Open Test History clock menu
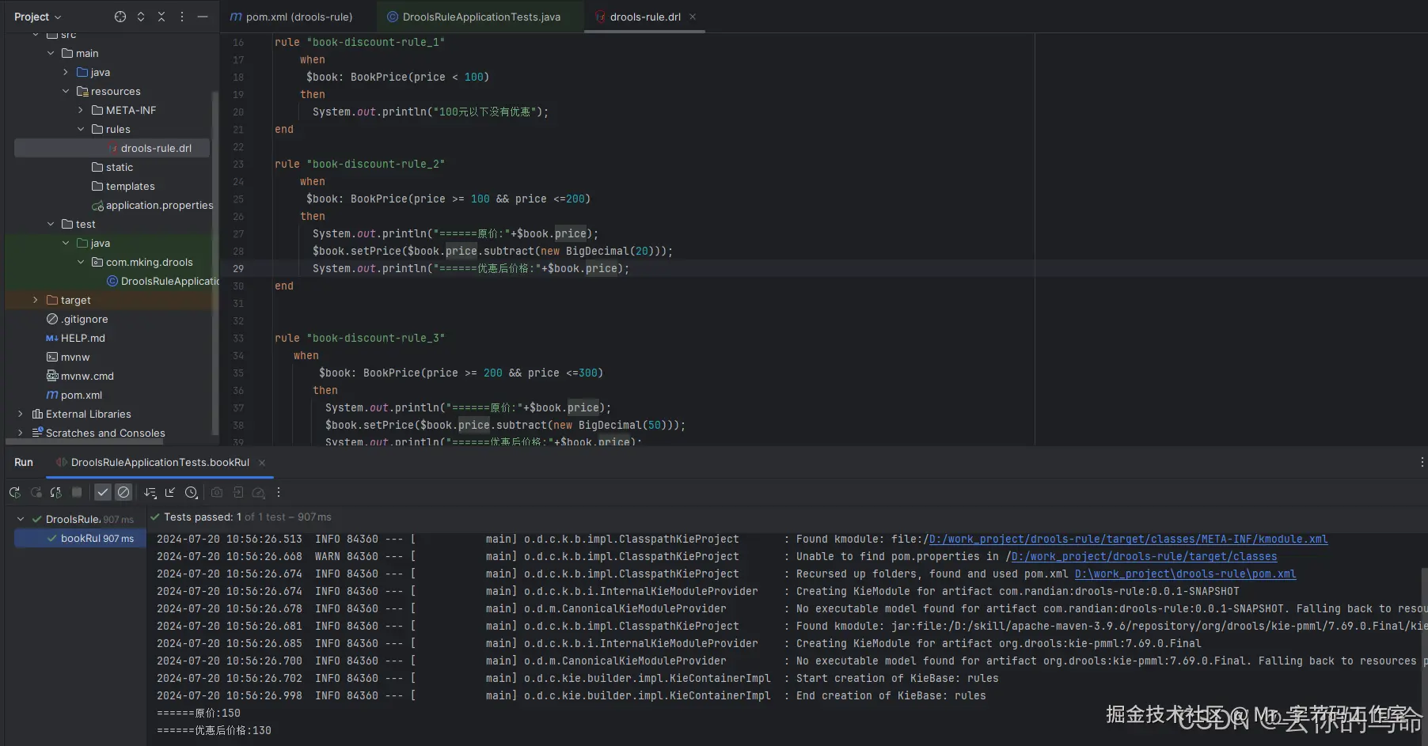 pos(192,492)
